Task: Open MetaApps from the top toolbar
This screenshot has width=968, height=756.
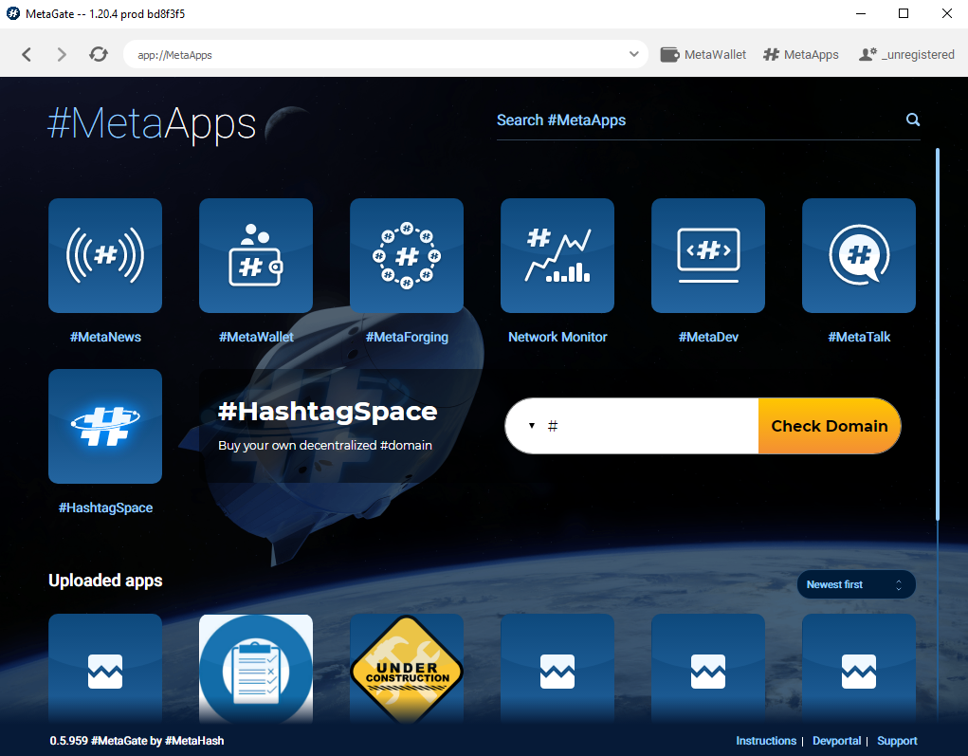Action: click(x=801, y=54)
